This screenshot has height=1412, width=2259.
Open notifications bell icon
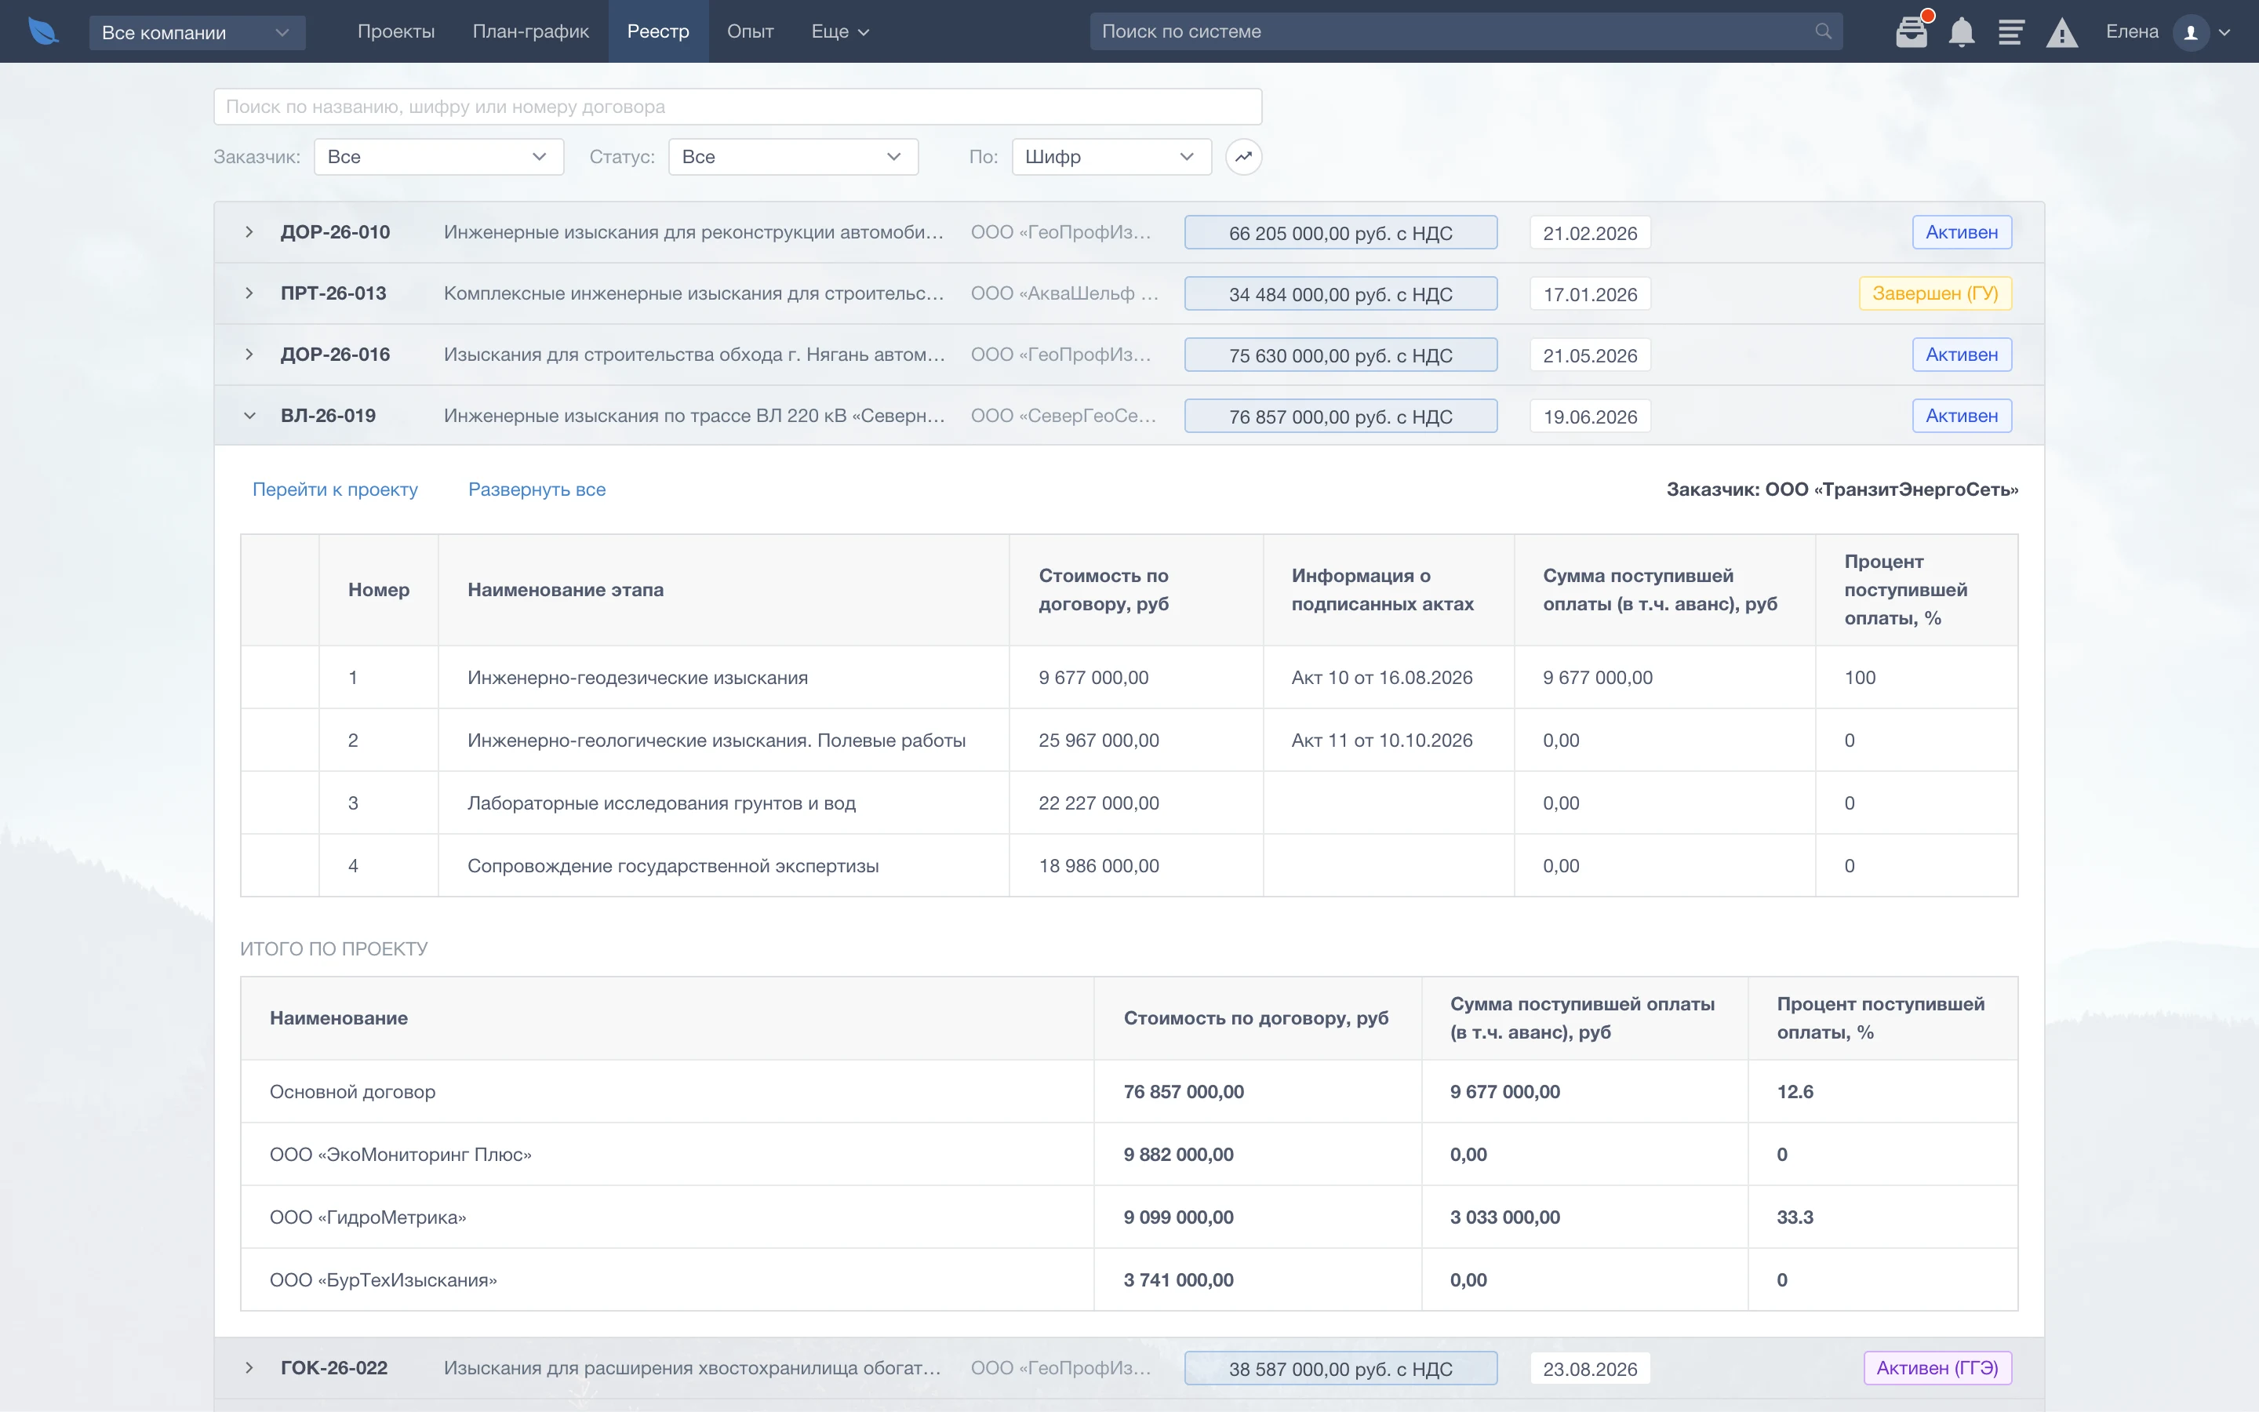coord(1961,31)
